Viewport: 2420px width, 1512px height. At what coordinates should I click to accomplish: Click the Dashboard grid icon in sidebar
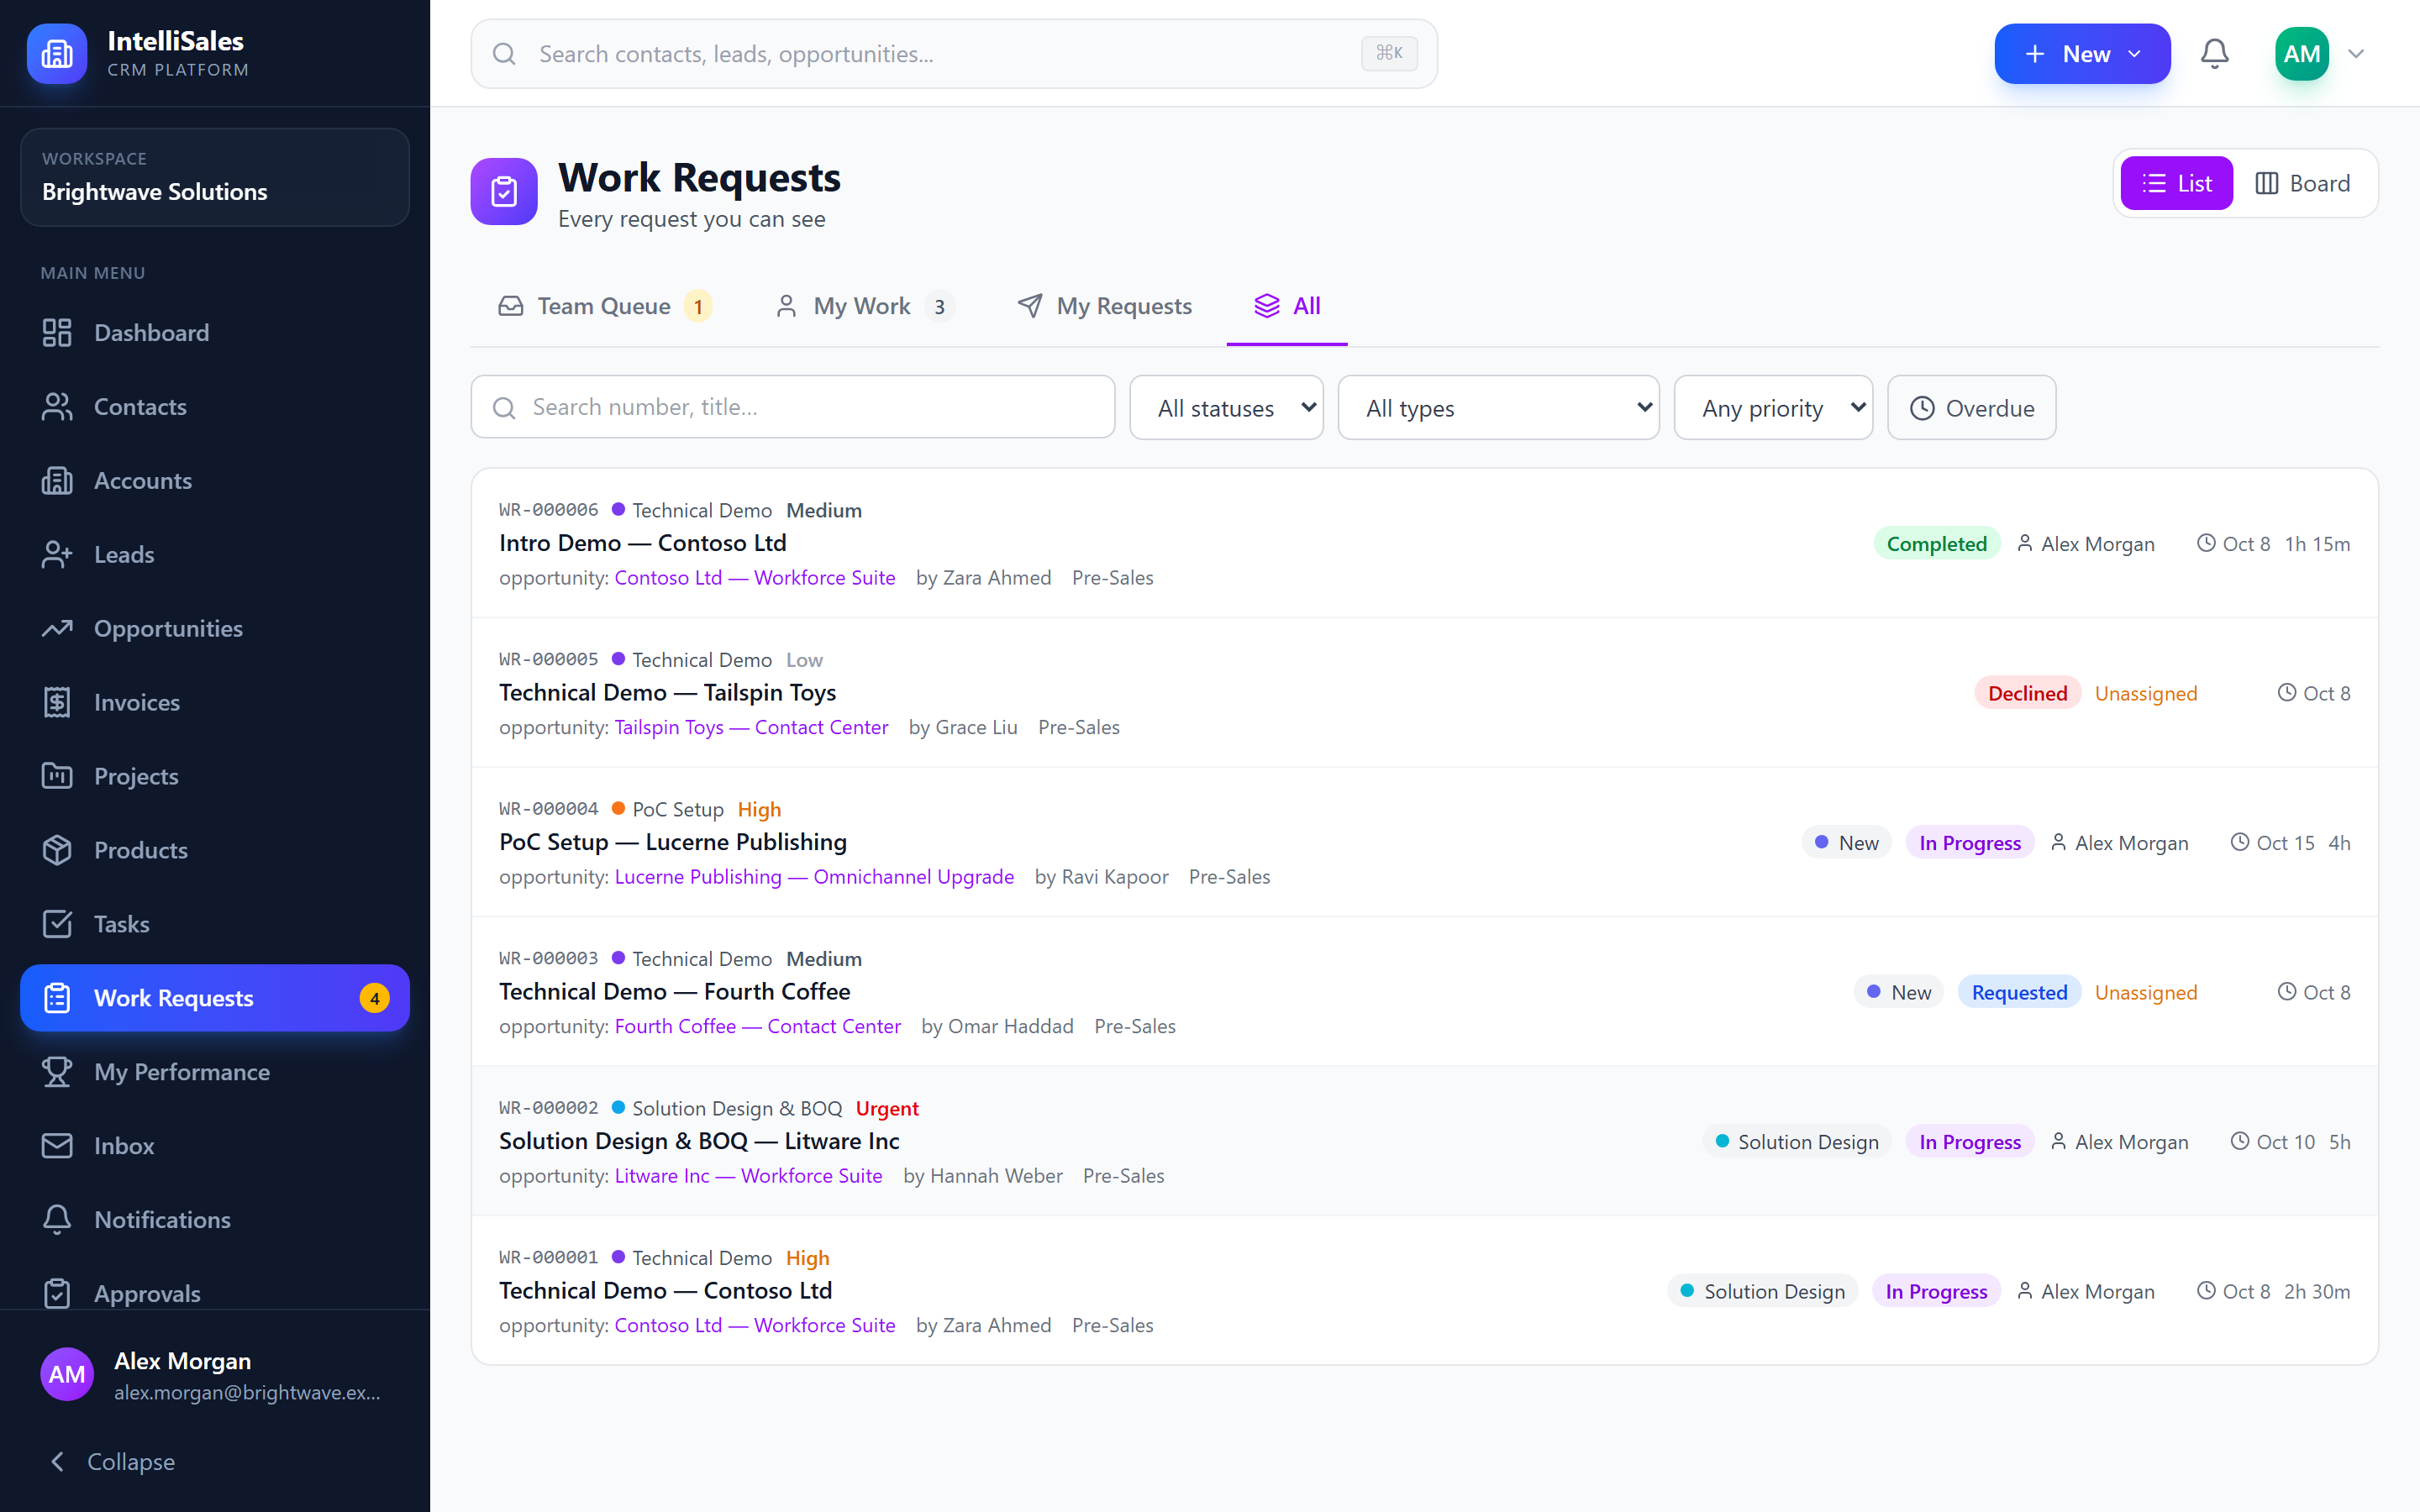(x=57, y=333)
